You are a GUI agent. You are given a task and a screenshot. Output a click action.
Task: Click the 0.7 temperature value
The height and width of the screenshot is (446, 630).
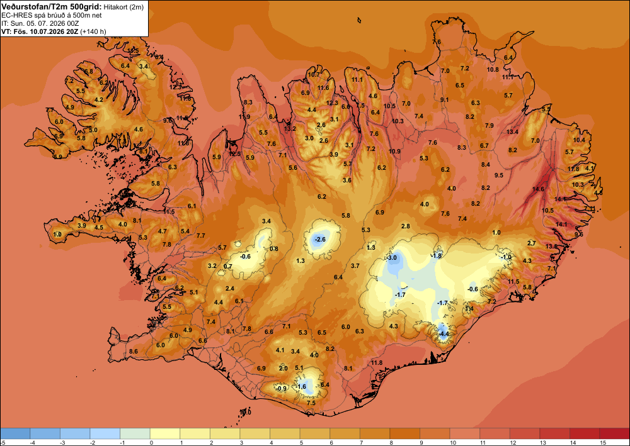pyautogui.click(x=228, y=266)
